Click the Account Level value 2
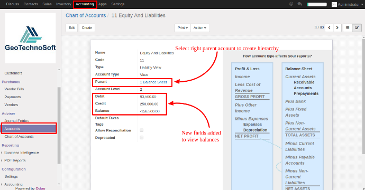The height and width of the screenshot is (190, 365). (141, 89)
